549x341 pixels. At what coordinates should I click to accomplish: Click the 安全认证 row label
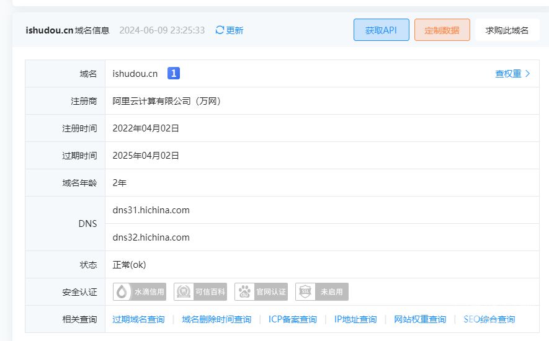coord(79,292)
